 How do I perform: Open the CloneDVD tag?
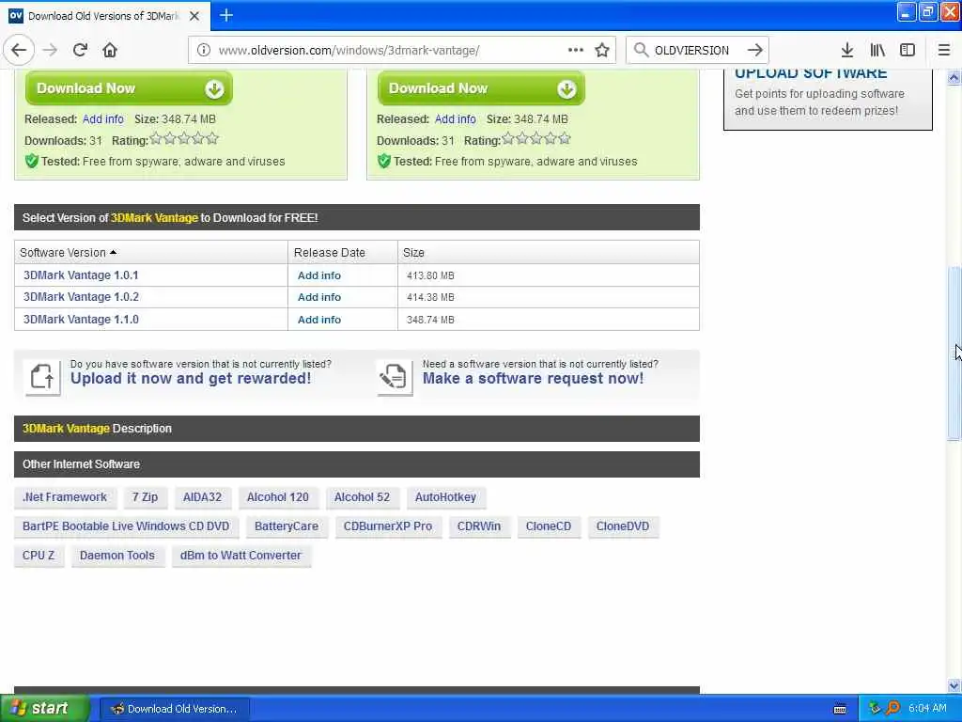pos(623,526)
